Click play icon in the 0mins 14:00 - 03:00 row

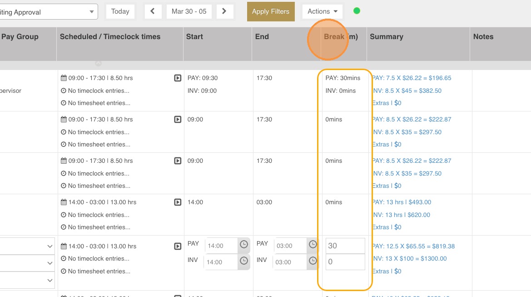(x=178, y=202)
